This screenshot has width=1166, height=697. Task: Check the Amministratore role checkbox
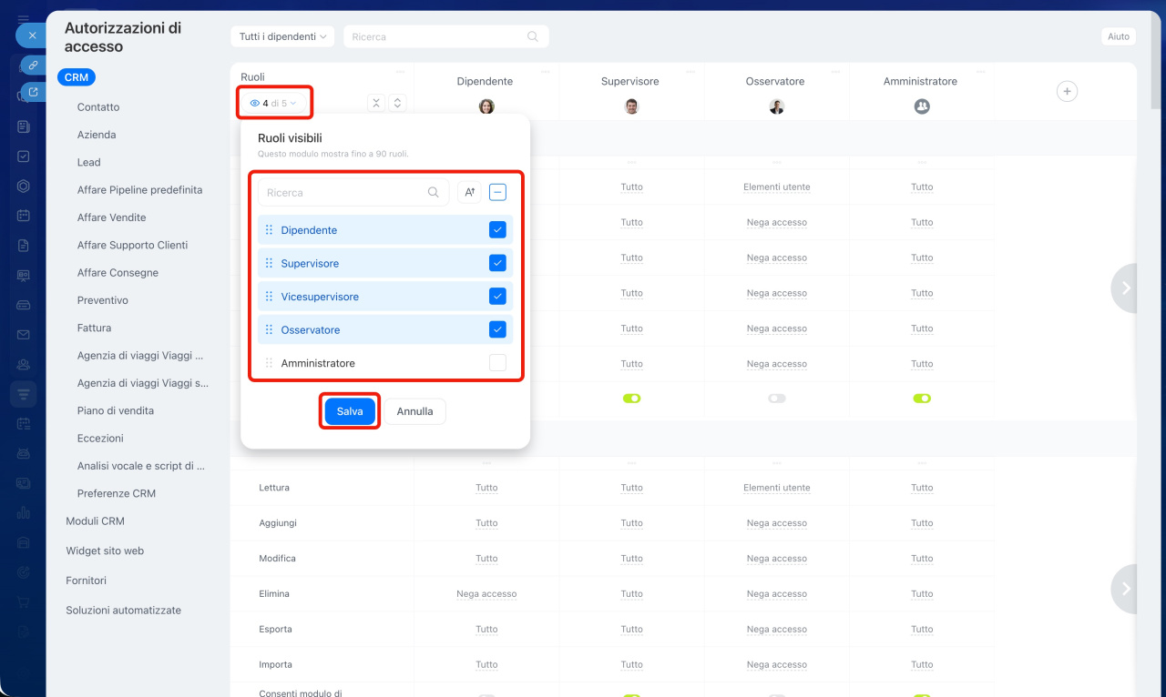[497, 363]
